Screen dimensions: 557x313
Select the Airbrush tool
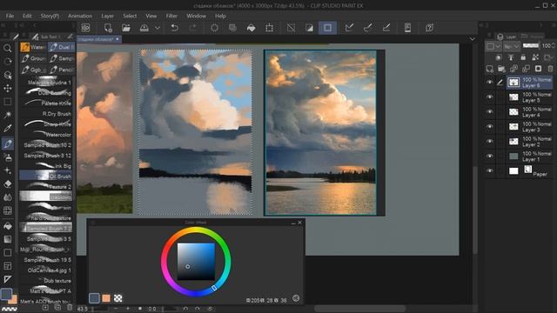pos(7,157)
